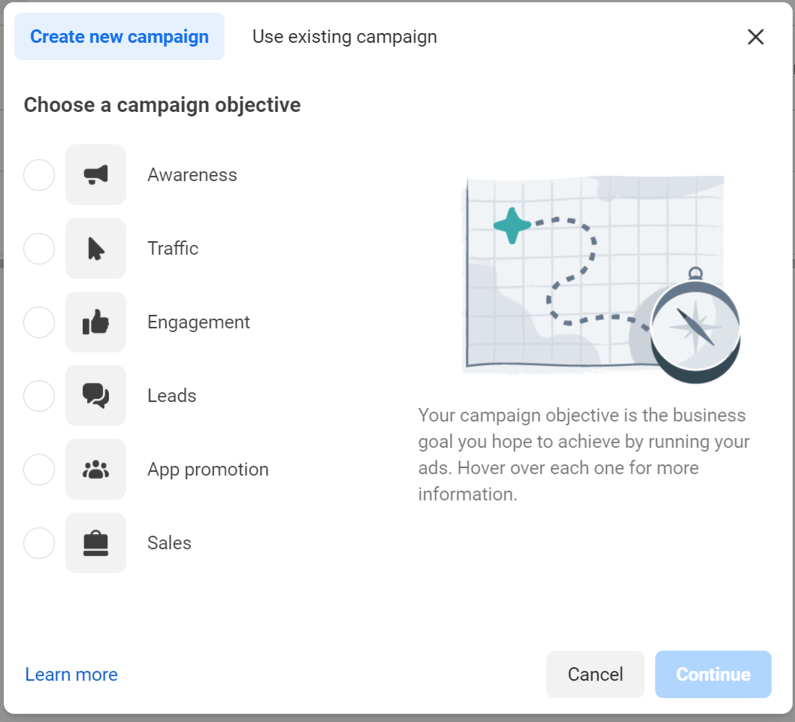Click the Sales objective text label

click(169, 543)
